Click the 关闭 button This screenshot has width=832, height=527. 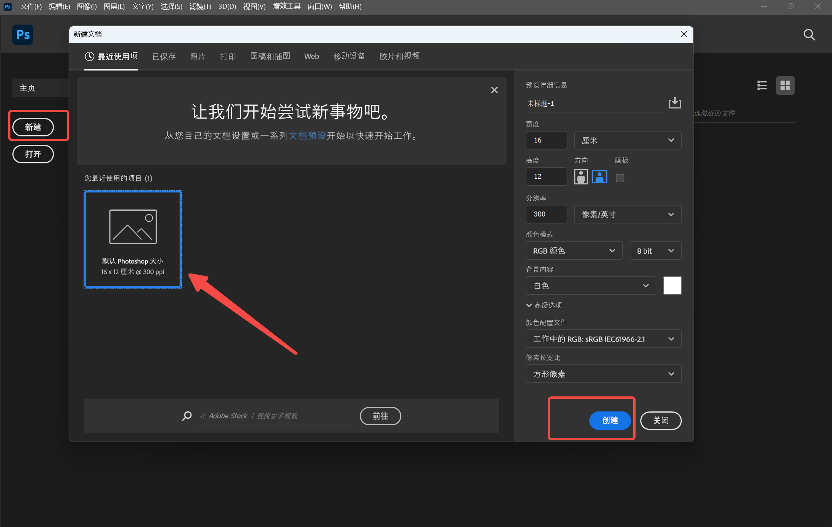point(661,420)
